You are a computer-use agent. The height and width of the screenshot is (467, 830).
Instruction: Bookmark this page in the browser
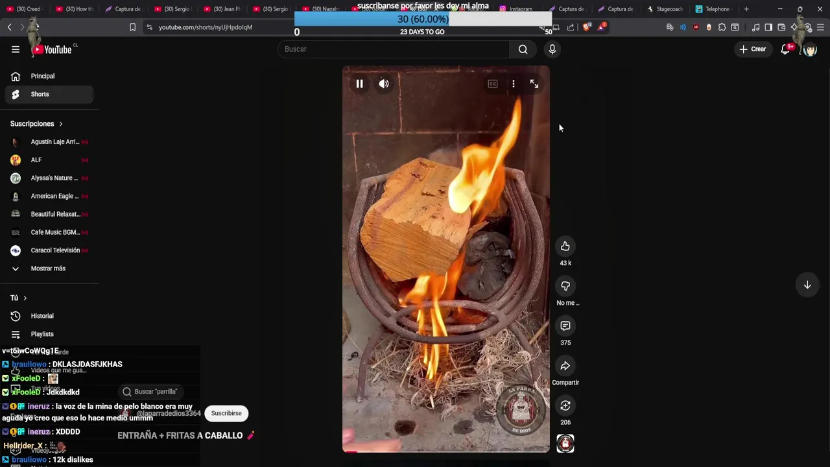pyautogui.click(x=132, y=27)
